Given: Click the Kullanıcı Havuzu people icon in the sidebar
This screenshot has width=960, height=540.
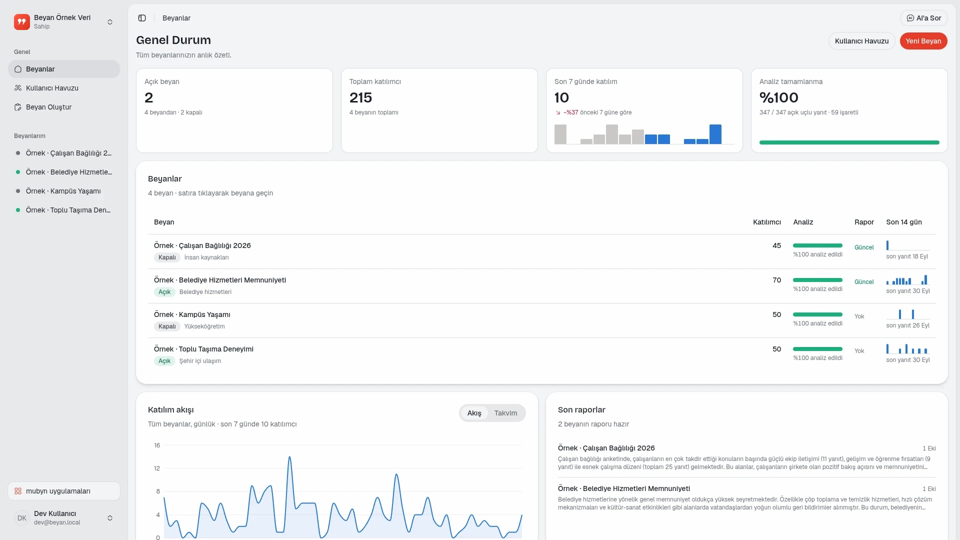Looking at the screenshot, I should (x=18, y=88).
